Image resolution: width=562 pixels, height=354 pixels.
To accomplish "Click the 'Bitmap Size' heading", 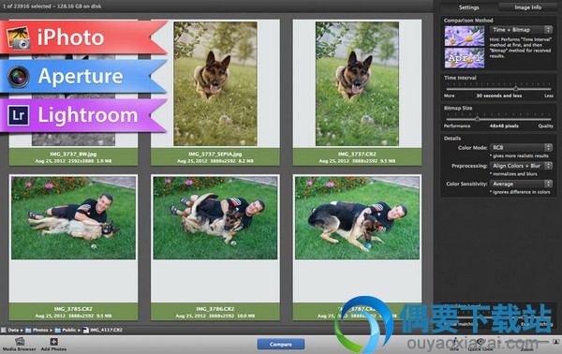I will (458, 108).
